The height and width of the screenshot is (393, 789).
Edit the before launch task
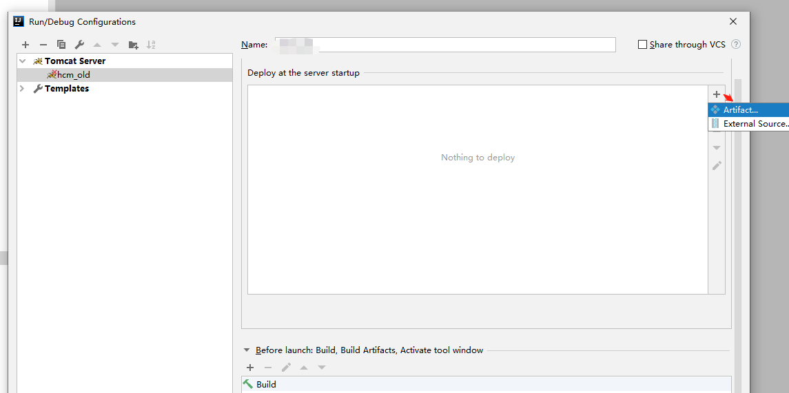pyautogui.click(x=287, y=368)
